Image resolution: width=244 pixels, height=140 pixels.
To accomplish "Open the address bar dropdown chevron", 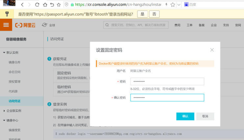I will (x=179, y=5).
